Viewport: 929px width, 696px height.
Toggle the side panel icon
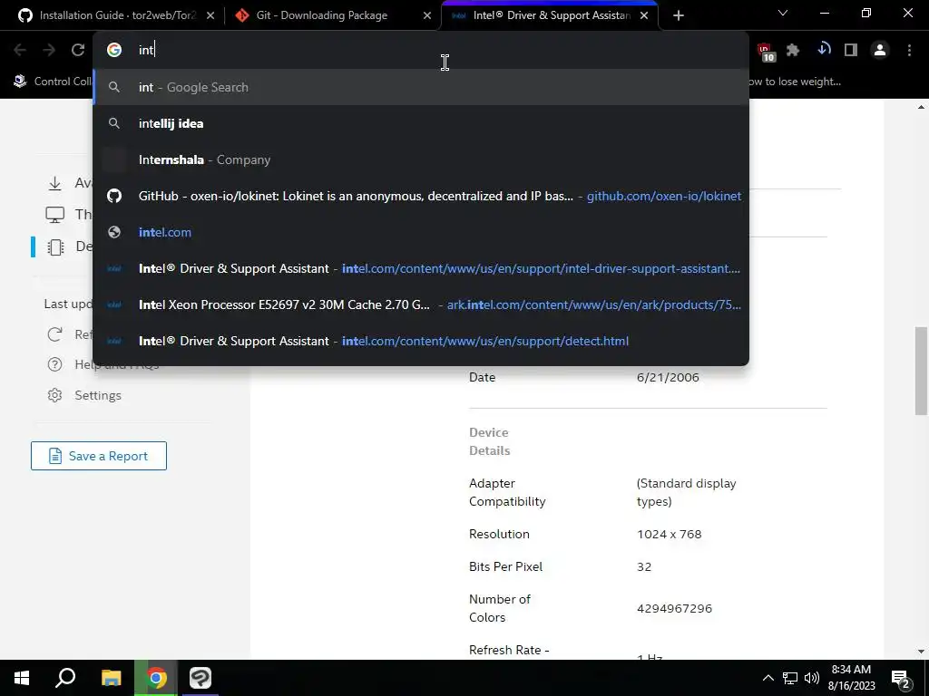point(851,51)
